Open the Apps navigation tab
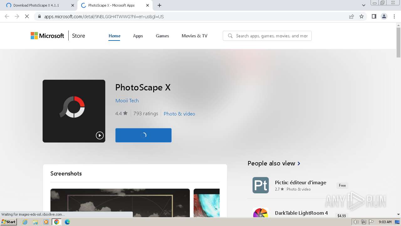This screenshot has height=226, width=401. point(138,36)
